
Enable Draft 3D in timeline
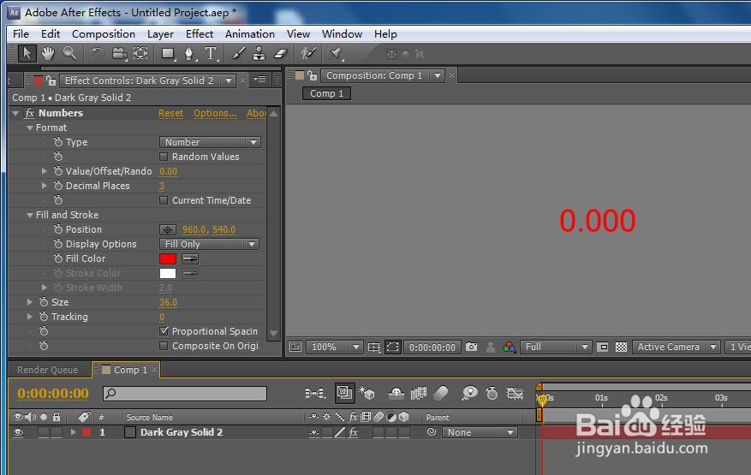pos(367,394)
